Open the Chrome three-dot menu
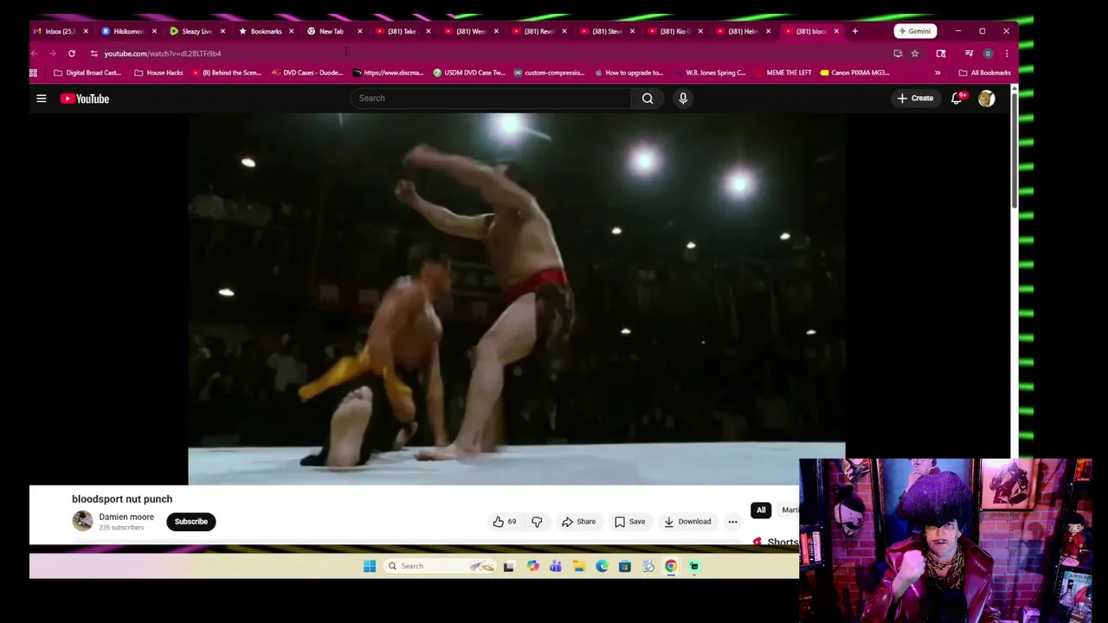 pyautogui.click(x=1006, y=53)
